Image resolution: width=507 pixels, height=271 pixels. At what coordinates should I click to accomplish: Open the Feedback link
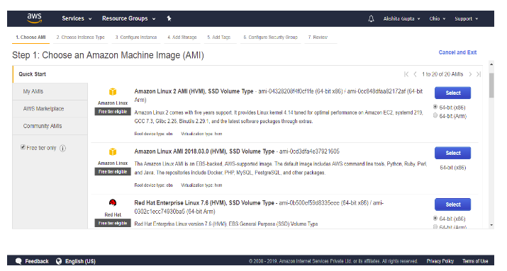[x=37, y=261]
